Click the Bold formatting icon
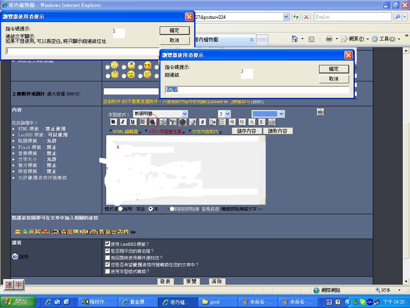Screen dimensions: 410x308 (113, 122)
